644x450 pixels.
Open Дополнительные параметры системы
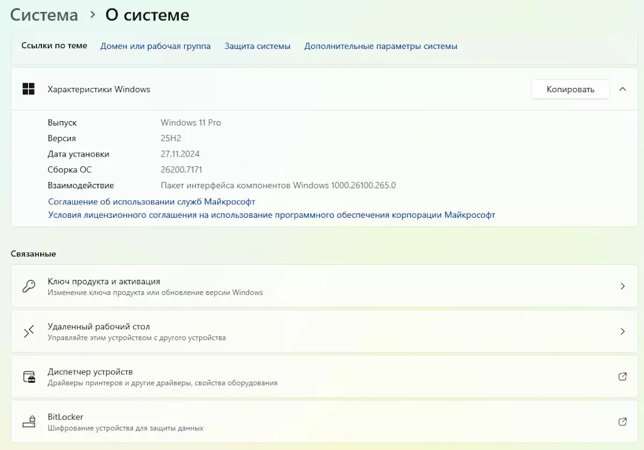pos(380,46)
